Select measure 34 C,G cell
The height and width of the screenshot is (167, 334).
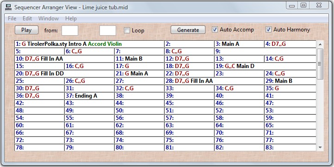pyautogui.click(x=239, y=88)
